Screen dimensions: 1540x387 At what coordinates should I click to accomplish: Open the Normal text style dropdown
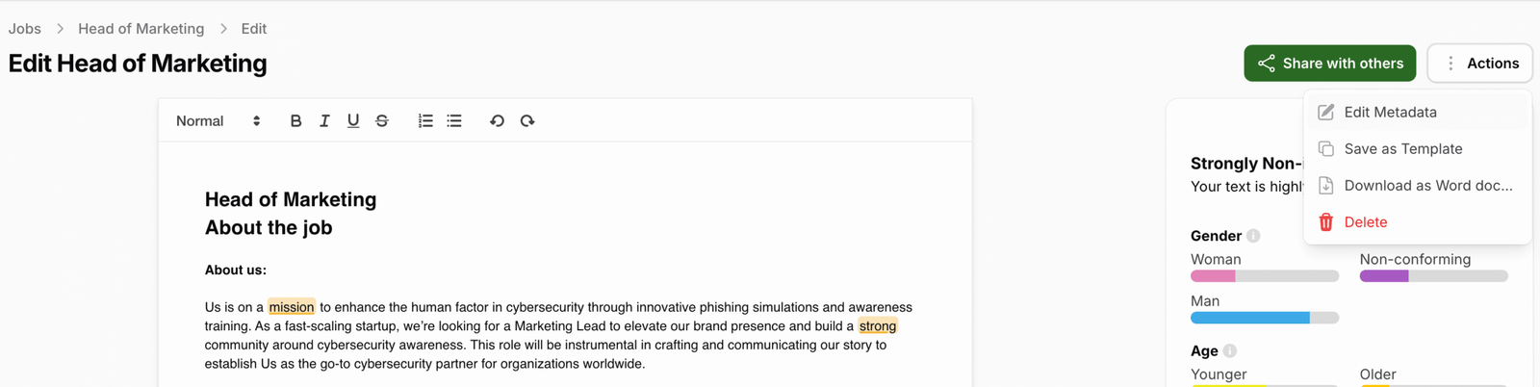coord(218,121)
